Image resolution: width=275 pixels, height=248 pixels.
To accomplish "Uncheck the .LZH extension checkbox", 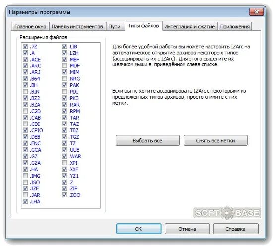I will pyautogui.click(x=64, y=53).
